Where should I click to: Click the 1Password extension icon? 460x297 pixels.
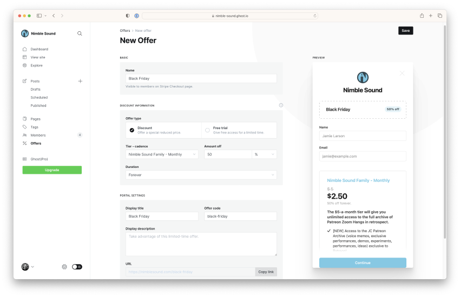tap(137, 16)
